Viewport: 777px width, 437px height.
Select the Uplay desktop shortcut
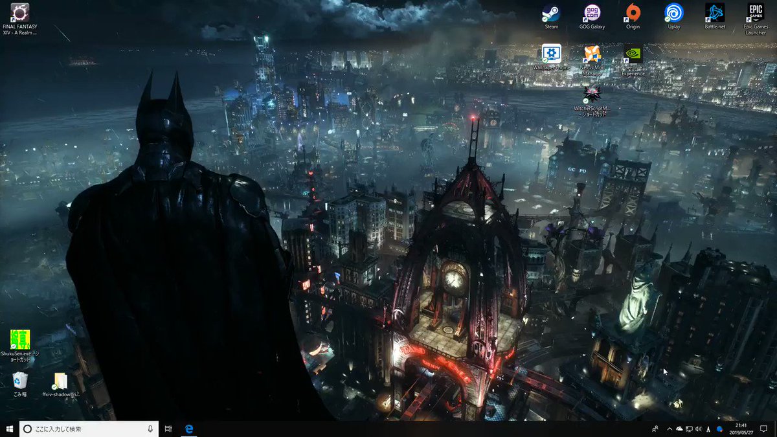[x=673, y=16]
